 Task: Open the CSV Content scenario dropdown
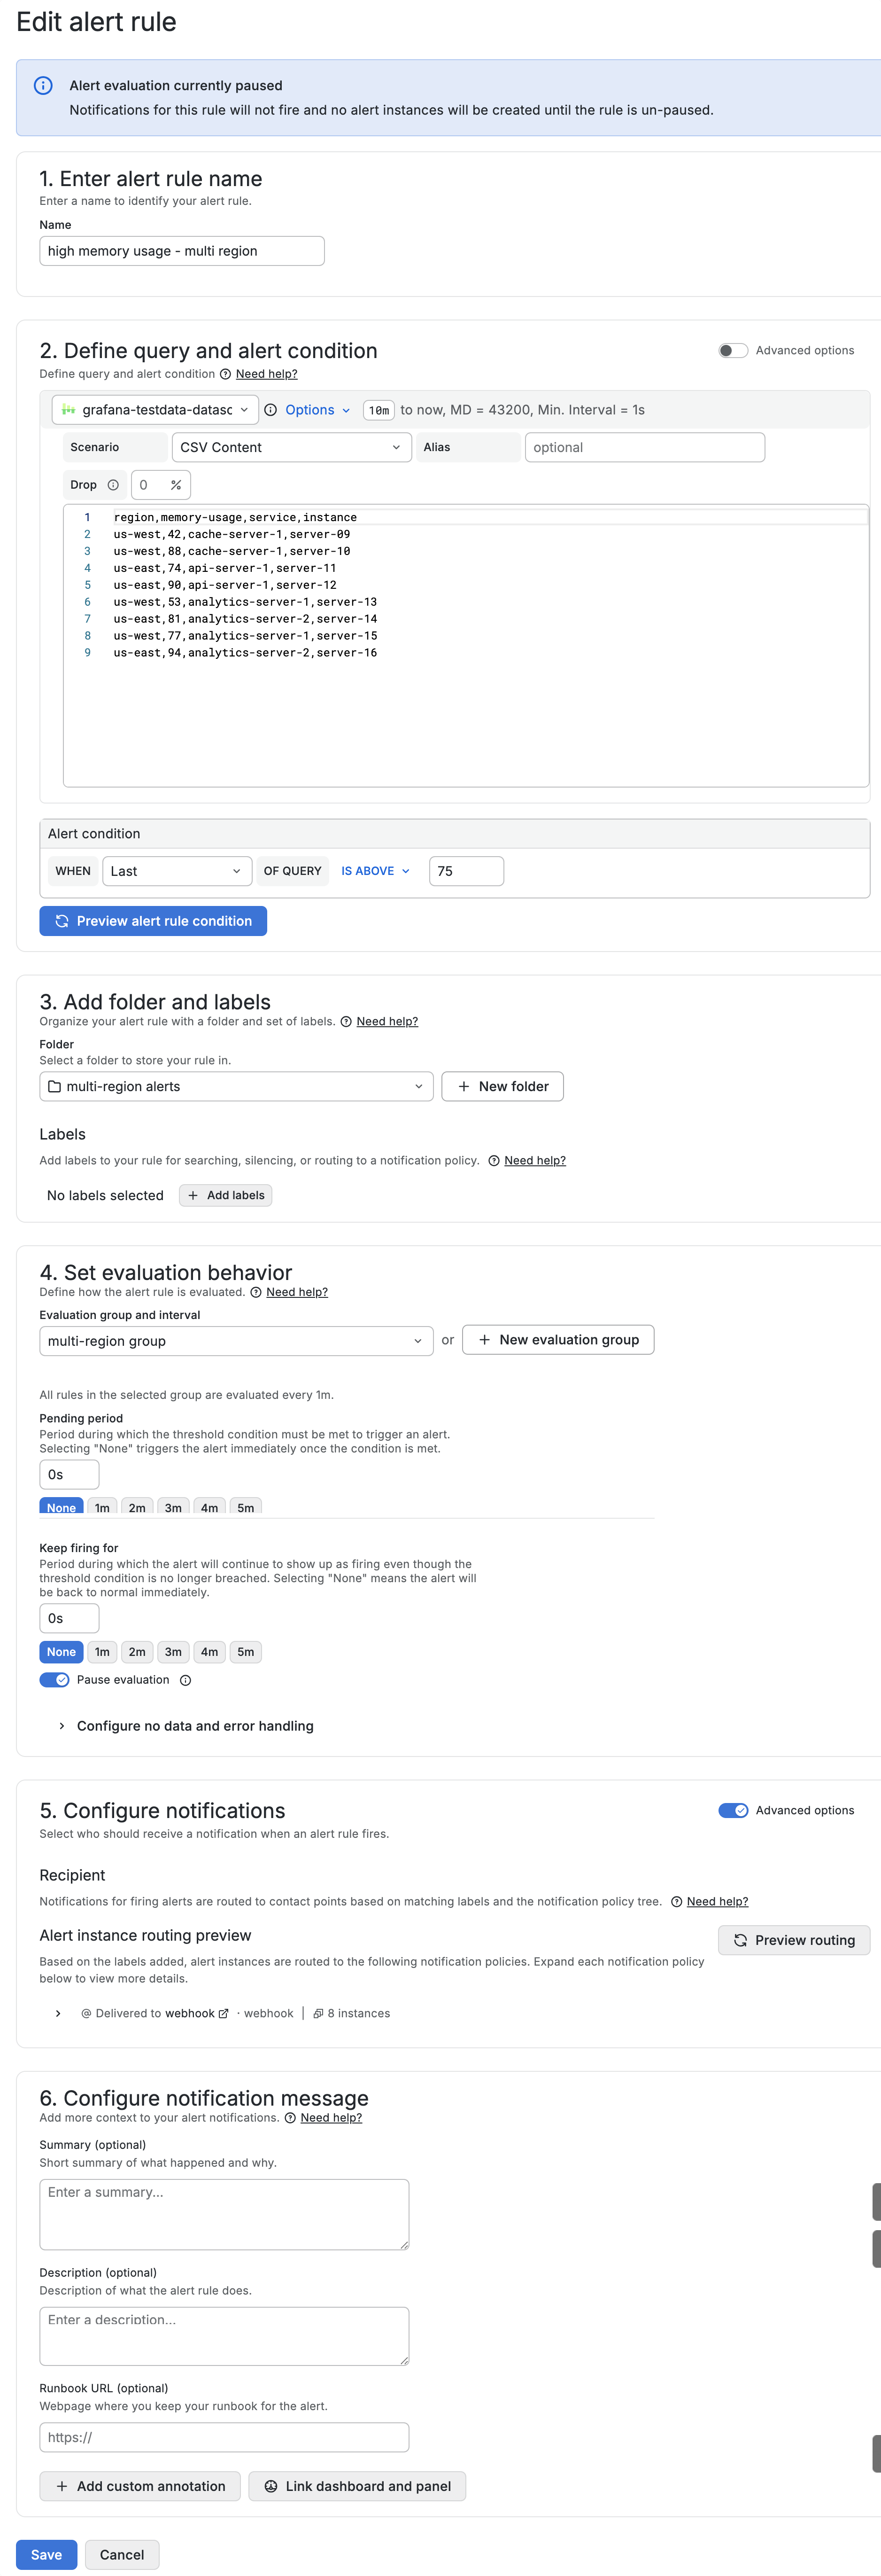coord(291,448)
